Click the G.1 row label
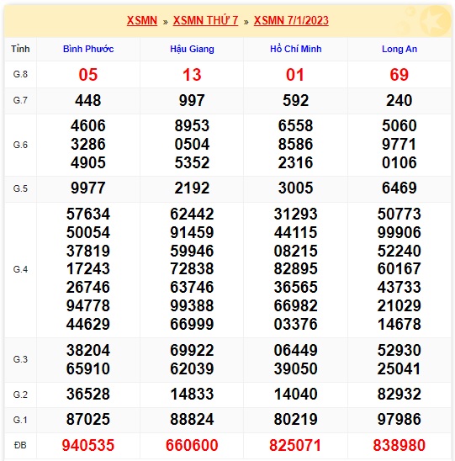 click(20, 420)
